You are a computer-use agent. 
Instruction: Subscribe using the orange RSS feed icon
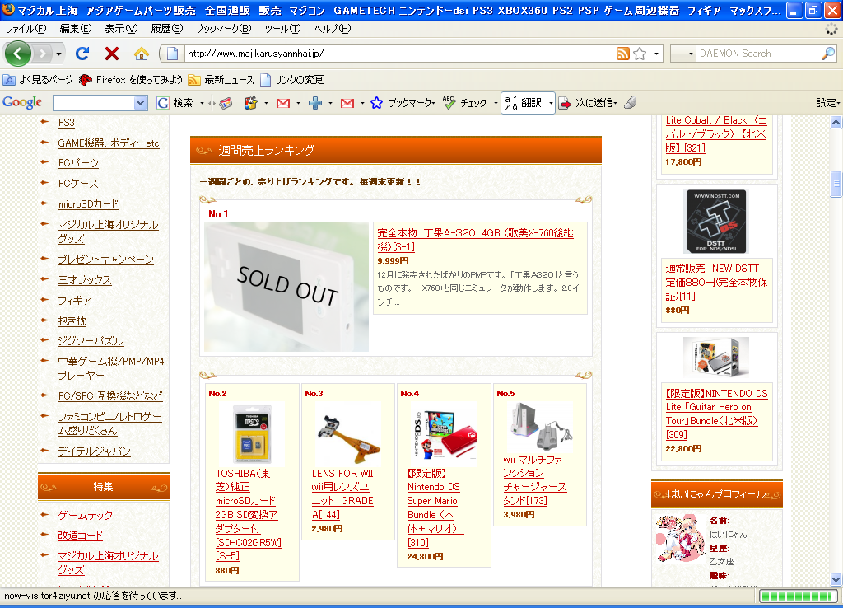click(x=622, y=54)
